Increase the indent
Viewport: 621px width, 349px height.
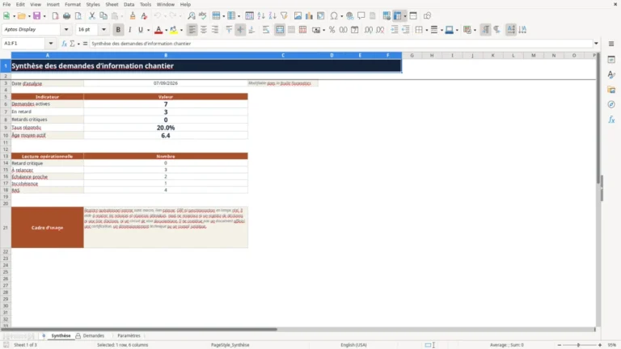pyautogui.click(x=394, y=30)
